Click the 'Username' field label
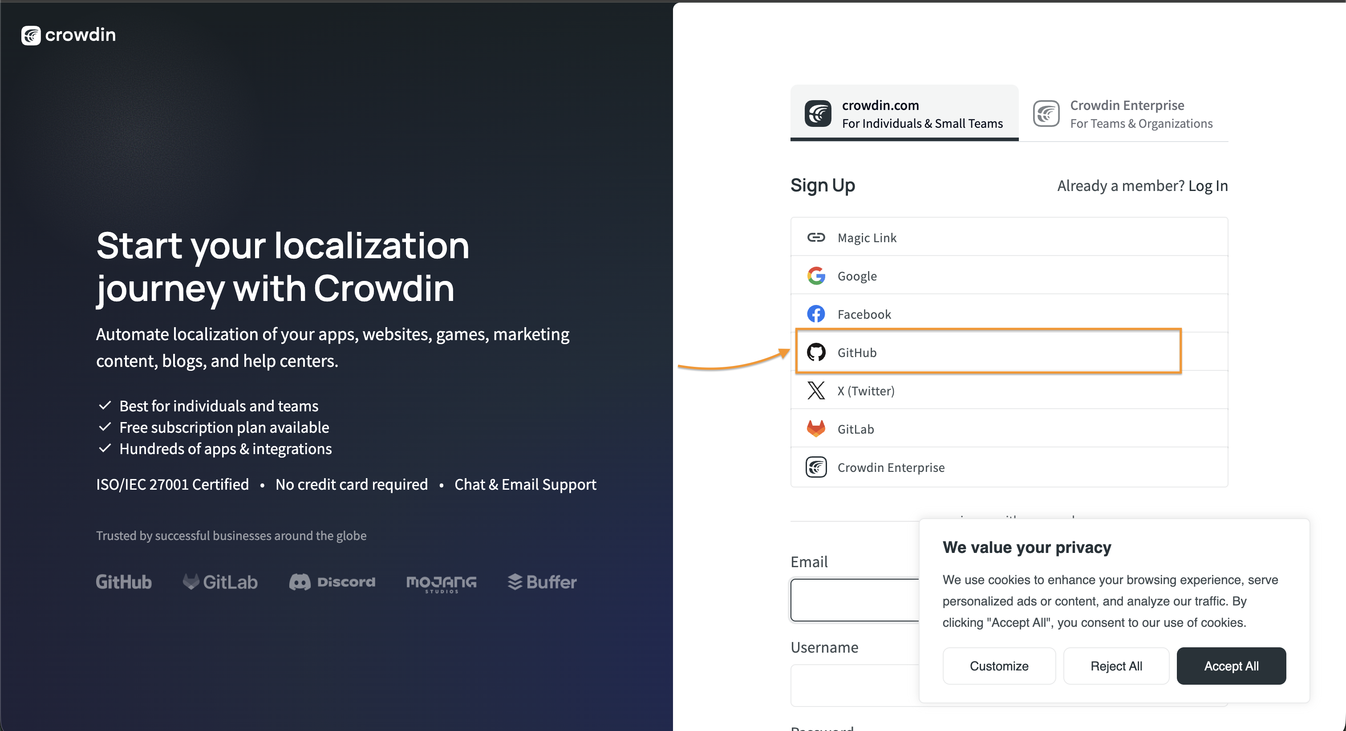1346x731 pixels. coord(824,647)
